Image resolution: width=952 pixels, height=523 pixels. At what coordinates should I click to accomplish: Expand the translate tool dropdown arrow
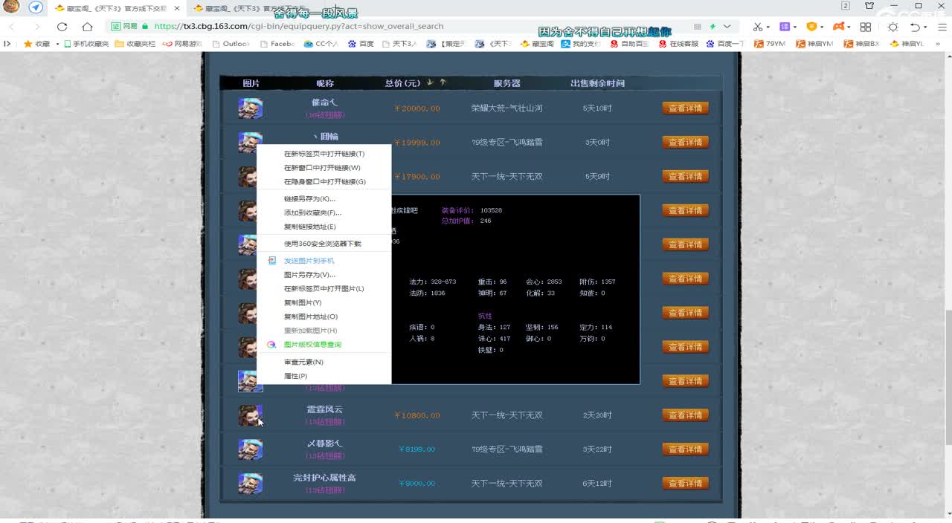click(x=796, y=26)
